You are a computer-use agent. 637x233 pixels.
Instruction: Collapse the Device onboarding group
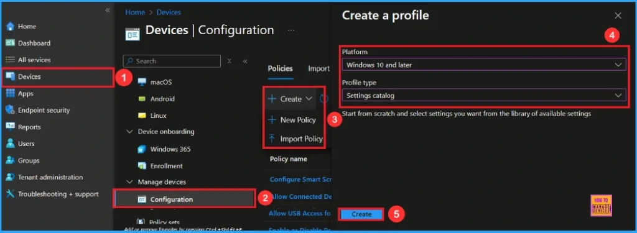(129, 132)
